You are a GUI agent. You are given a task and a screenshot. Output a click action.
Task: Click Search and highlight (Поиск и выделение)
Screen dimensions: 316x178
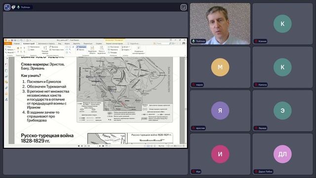(x=102, y=50)
